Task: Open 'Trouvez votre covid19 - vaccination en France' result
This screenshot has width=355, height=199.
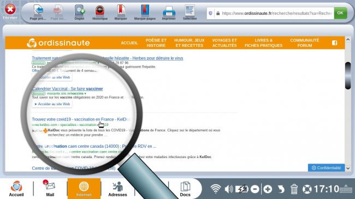Action: coord(81,119)
